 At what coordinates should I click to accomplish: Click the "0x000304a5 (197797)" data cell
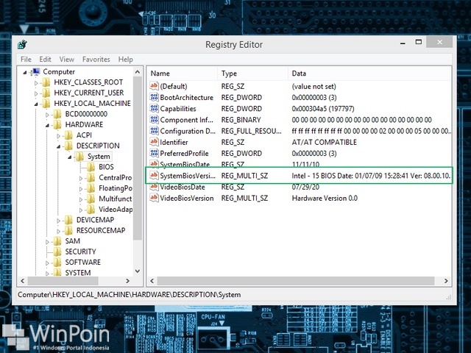click(x=323, y=109)
